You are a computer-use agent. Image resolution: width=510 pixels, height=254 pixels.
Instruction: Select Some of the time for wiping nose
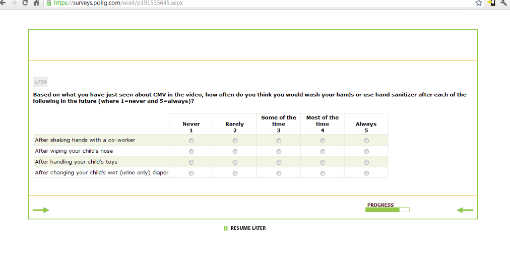click(x=279, y=152)
